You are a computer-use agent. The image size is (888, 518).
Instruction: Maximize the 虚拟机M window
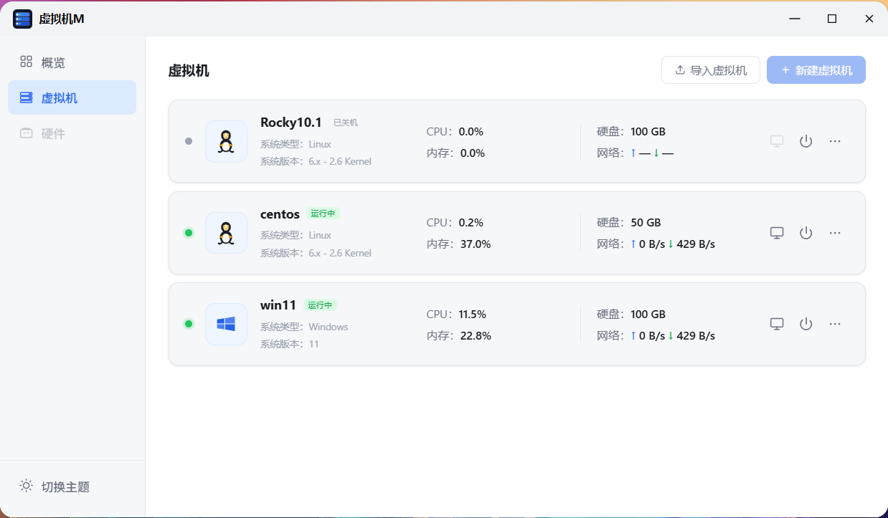[x=832, y=19]
